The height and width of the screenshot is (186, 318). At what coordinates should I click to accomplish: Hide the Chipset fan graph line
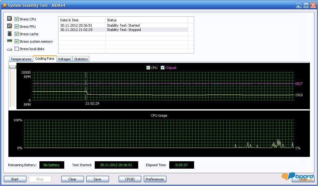[x=162, y=68]
